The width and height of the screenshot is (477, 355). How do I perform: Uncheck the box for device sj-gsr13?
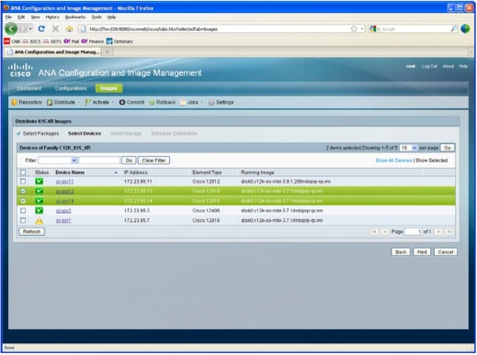(x=23, y=191)
